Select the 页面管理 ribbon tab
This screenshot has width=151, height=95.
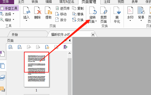coord(89,2)
